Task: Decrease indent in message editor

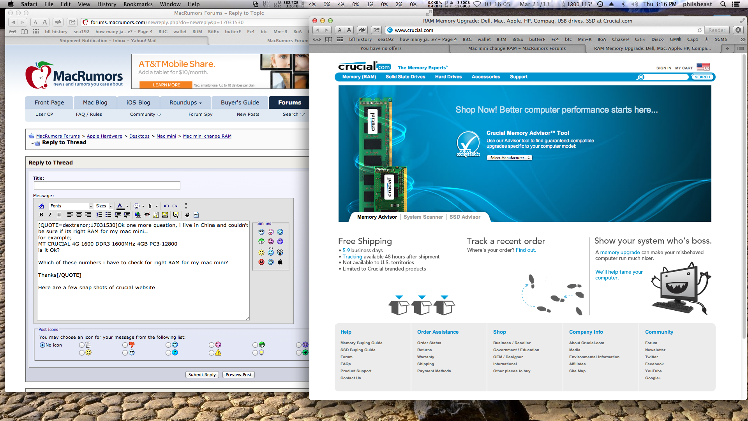Action: point(118,215)
